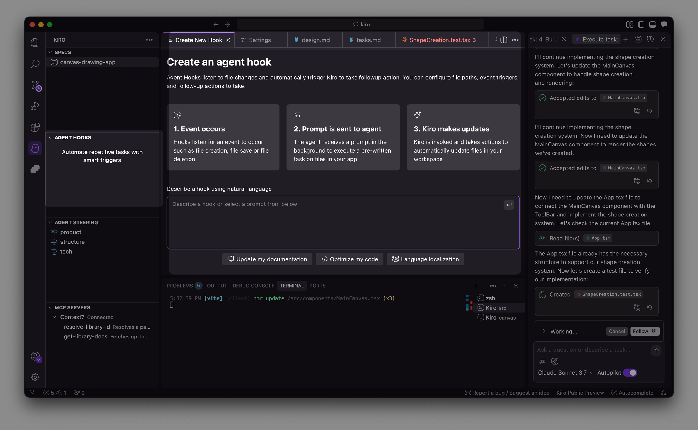This screenshot has width=698, height=430.
Task: Click the Follow eye button
Action: pos(644,331)
